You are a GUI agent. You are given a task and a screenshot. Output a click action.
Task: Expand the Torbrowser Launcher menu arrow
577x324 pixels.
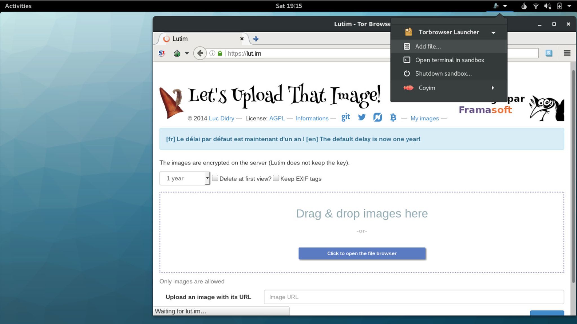(493, 33)
